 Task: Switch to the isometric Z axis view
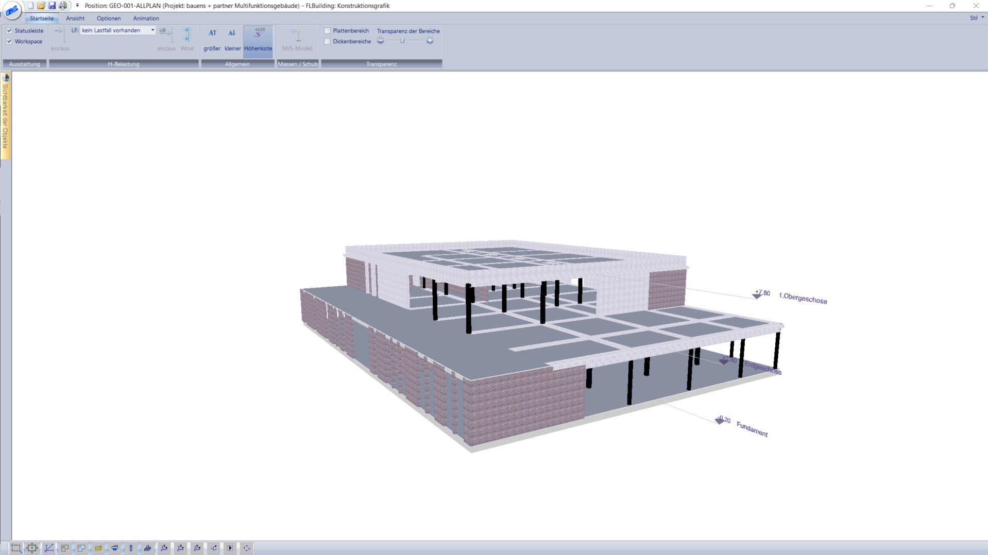click(213, 548)
